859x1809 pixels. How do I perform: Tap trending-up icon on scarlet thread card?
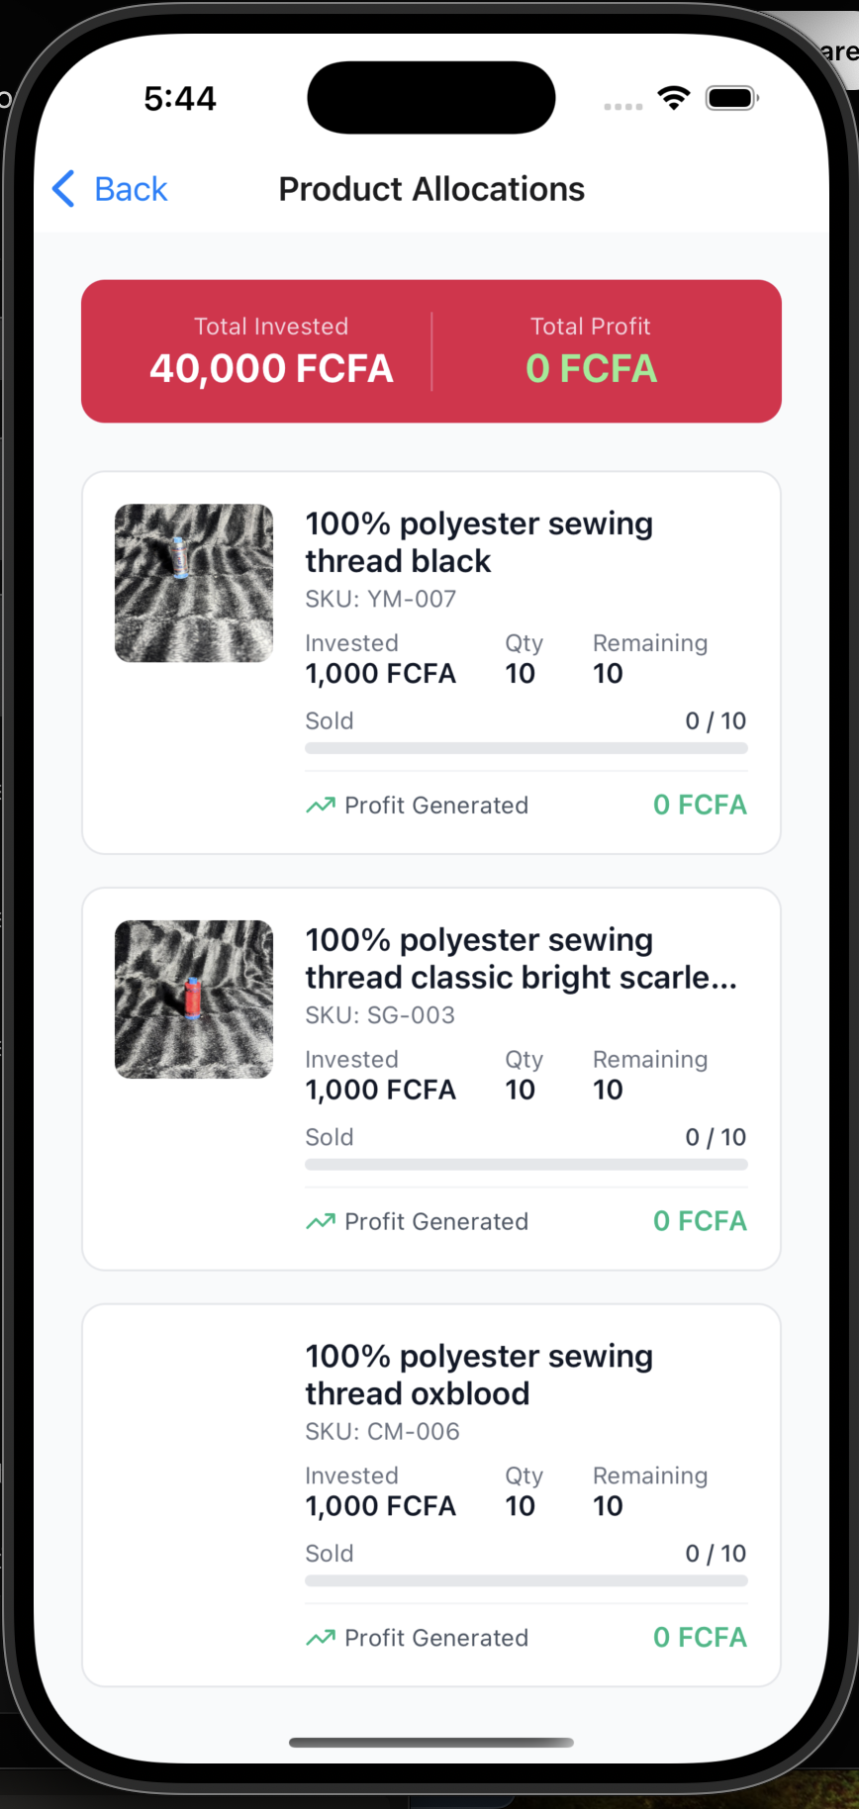coord(320,1222)
